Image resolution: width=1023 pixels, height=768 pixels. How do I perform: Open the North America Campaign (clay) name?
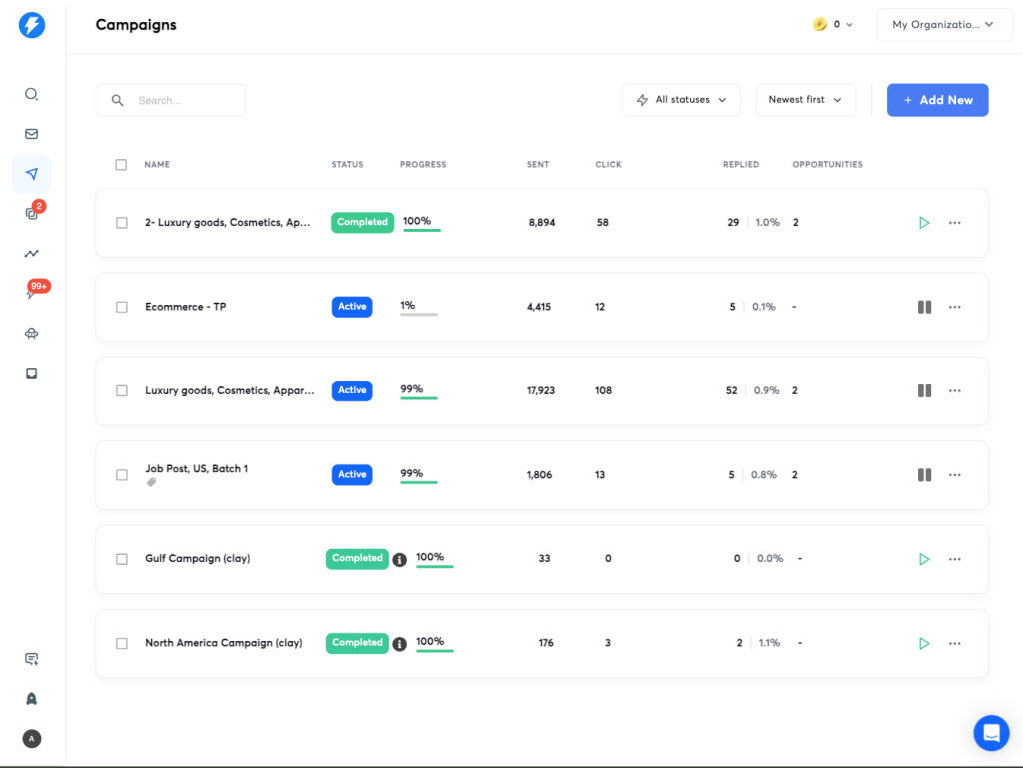tap(223, 643)
